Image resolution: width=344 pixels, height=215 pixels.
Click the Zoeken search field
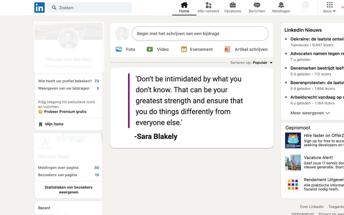pyautogui.click(x=89, y=8)
